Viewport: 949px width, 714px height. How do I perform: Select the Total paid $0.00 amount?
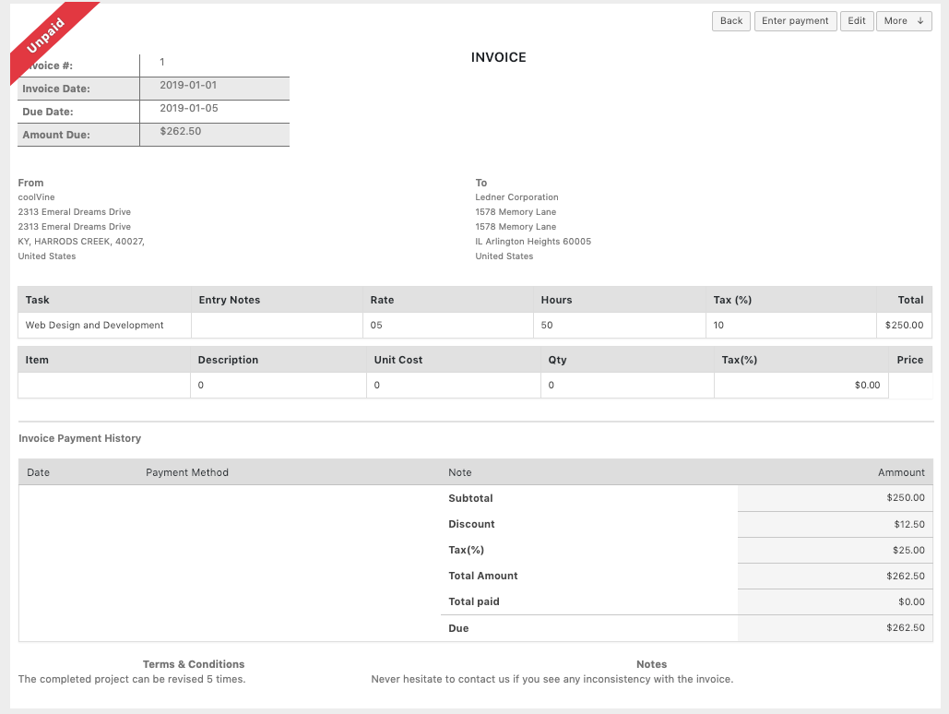[x=911, y=601]
